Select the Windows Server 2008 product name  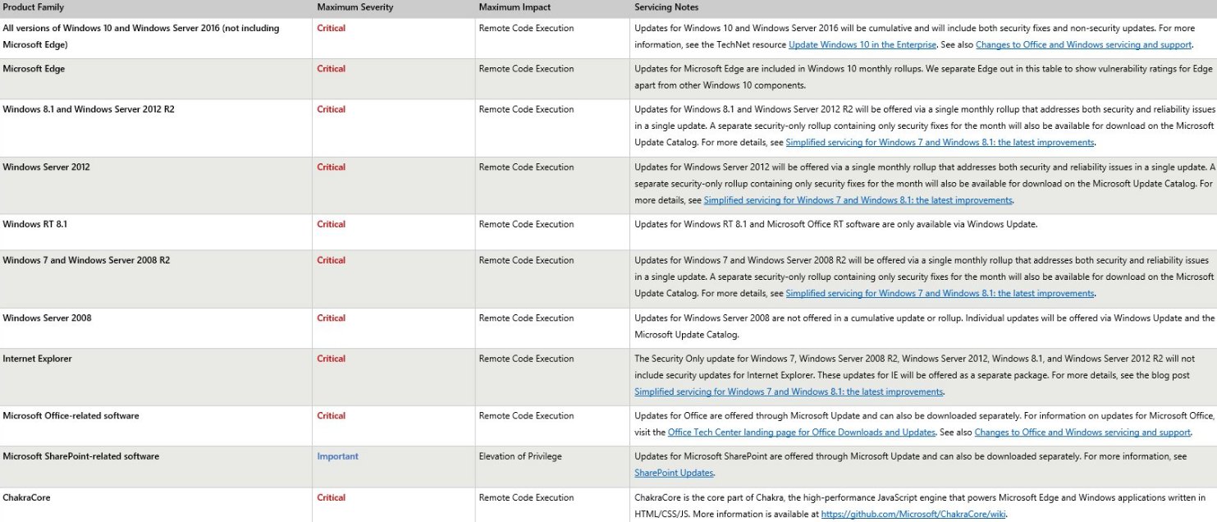pyautogui.click(x=46, y=318)
